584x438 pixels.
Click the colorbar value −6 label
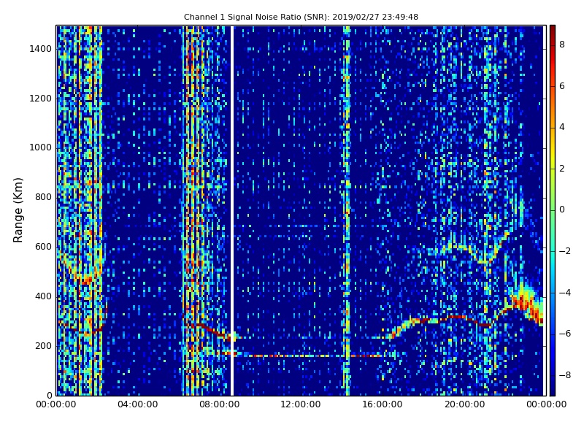click(565, 334)
